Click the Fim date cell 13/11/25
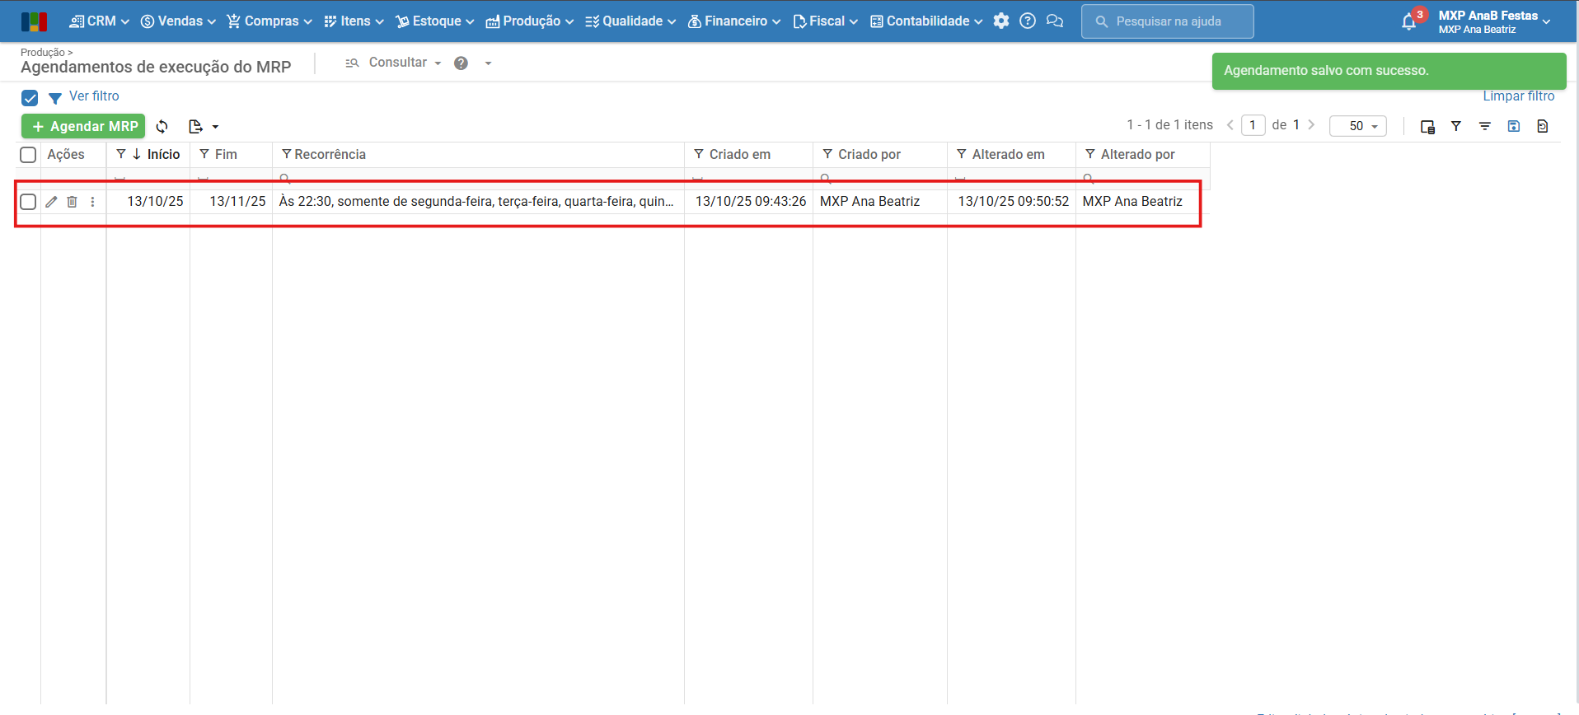 click(x=237, y=202)
